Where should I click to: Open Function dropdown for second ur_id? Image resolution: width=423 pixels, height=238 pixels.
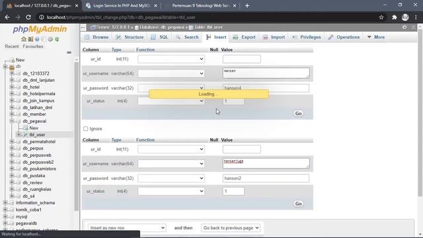pos(171,149)
